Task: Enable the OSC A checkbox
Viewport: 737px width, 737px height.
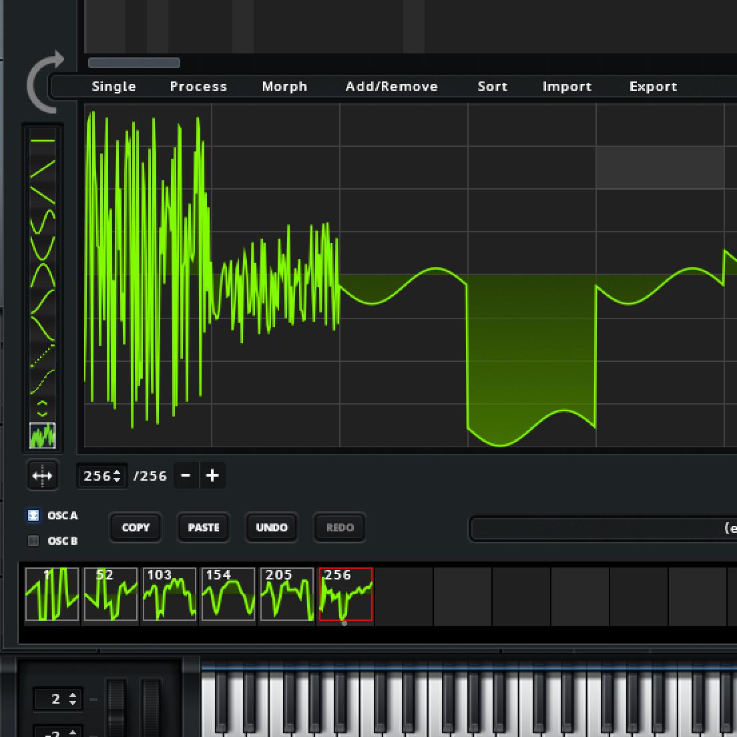Action: pyautogui.click(x=33, y=515)
